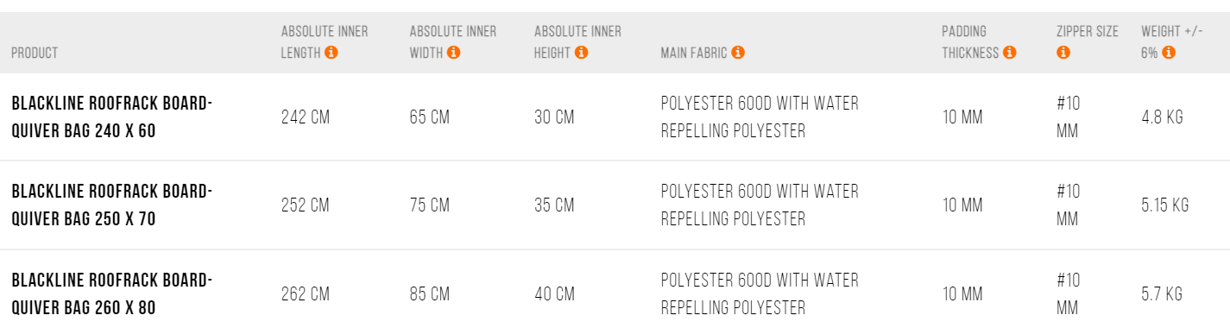
Task: Click info icon next to Absolute Inner Length
Action: coord(331,53)
